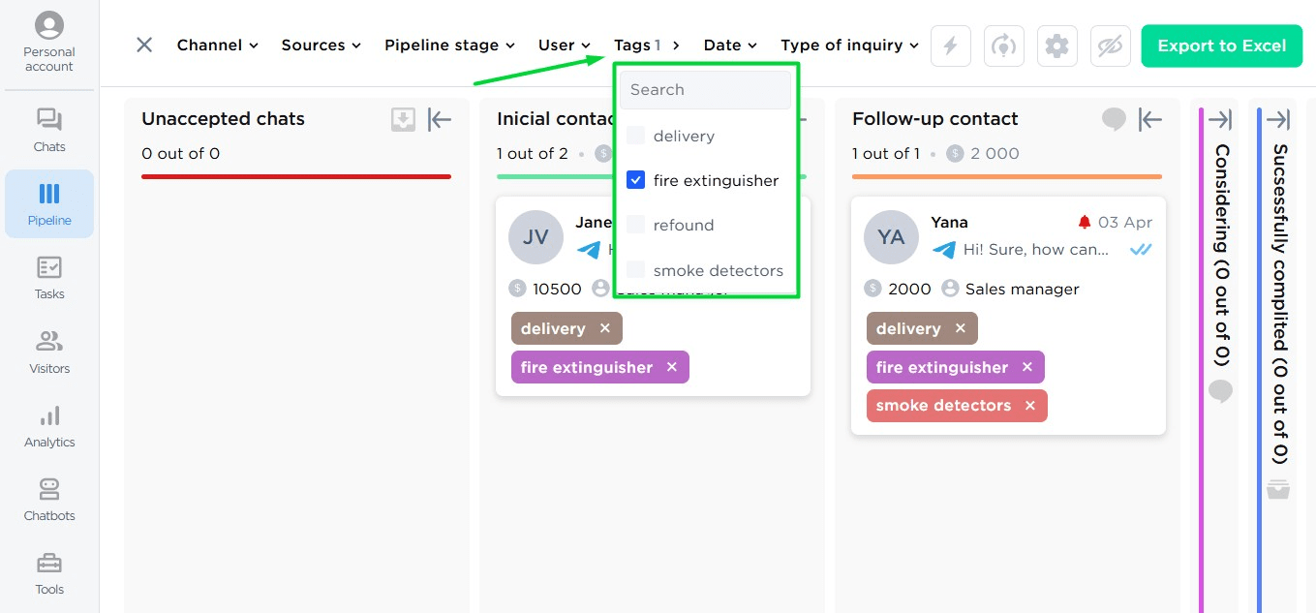Click the archive download icon on Unaccepted chats

point(403,119)
